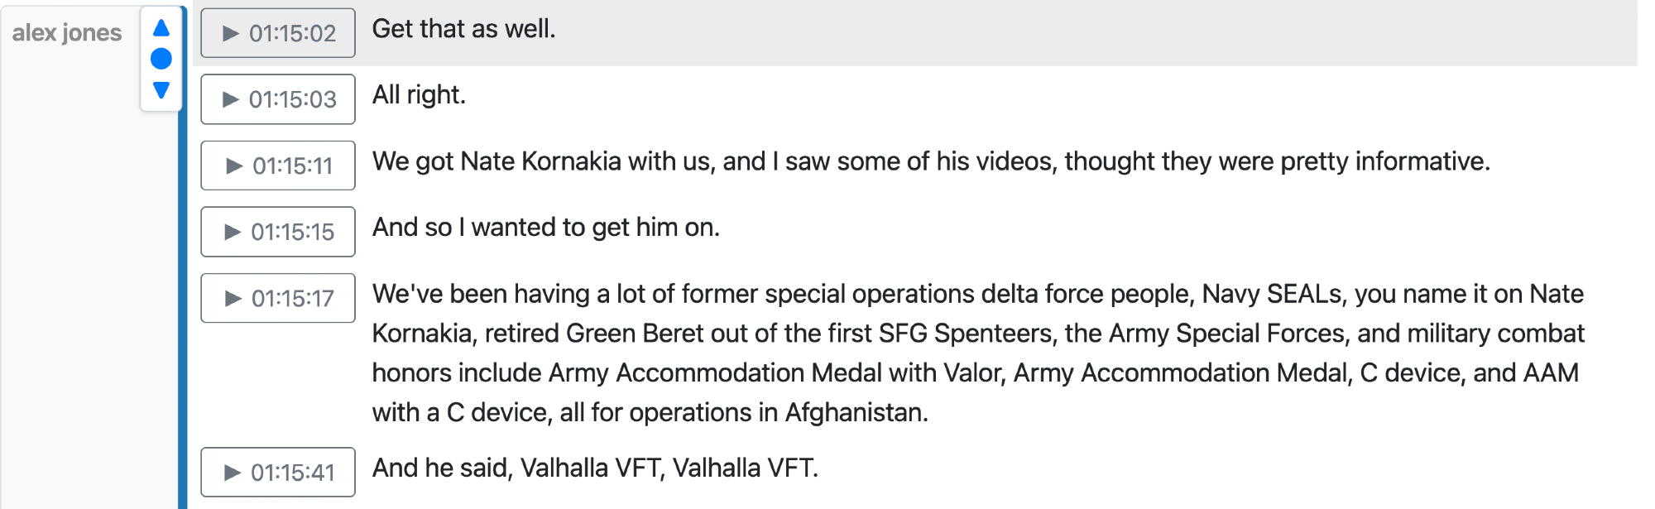
Task: Click the blue down arrow icon
Action: tap(161, 89)
